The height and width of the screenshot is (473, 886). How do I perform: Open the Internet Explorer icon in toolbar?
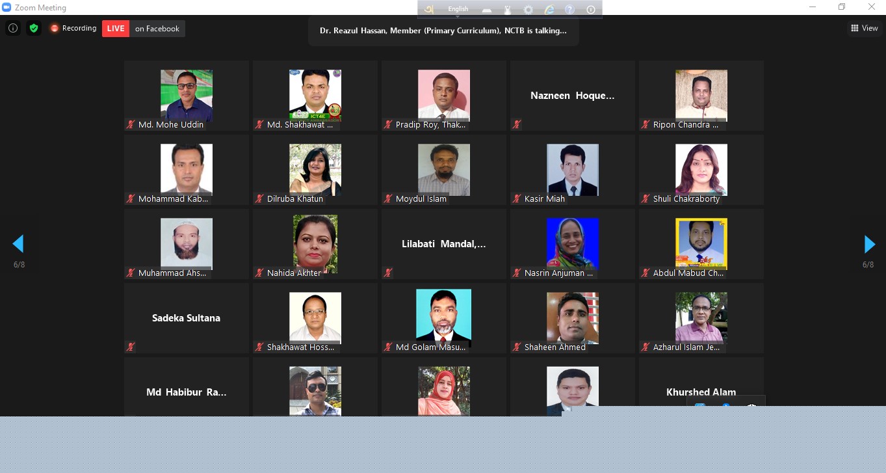[x=549, y=10]
